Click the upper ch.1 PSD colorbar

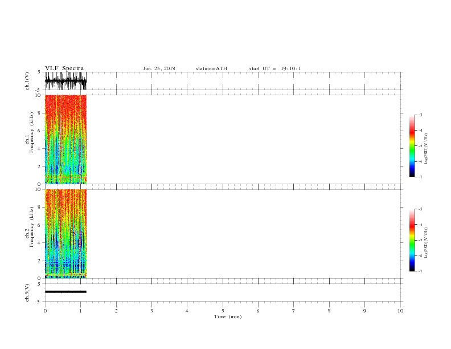click(412, 146)
